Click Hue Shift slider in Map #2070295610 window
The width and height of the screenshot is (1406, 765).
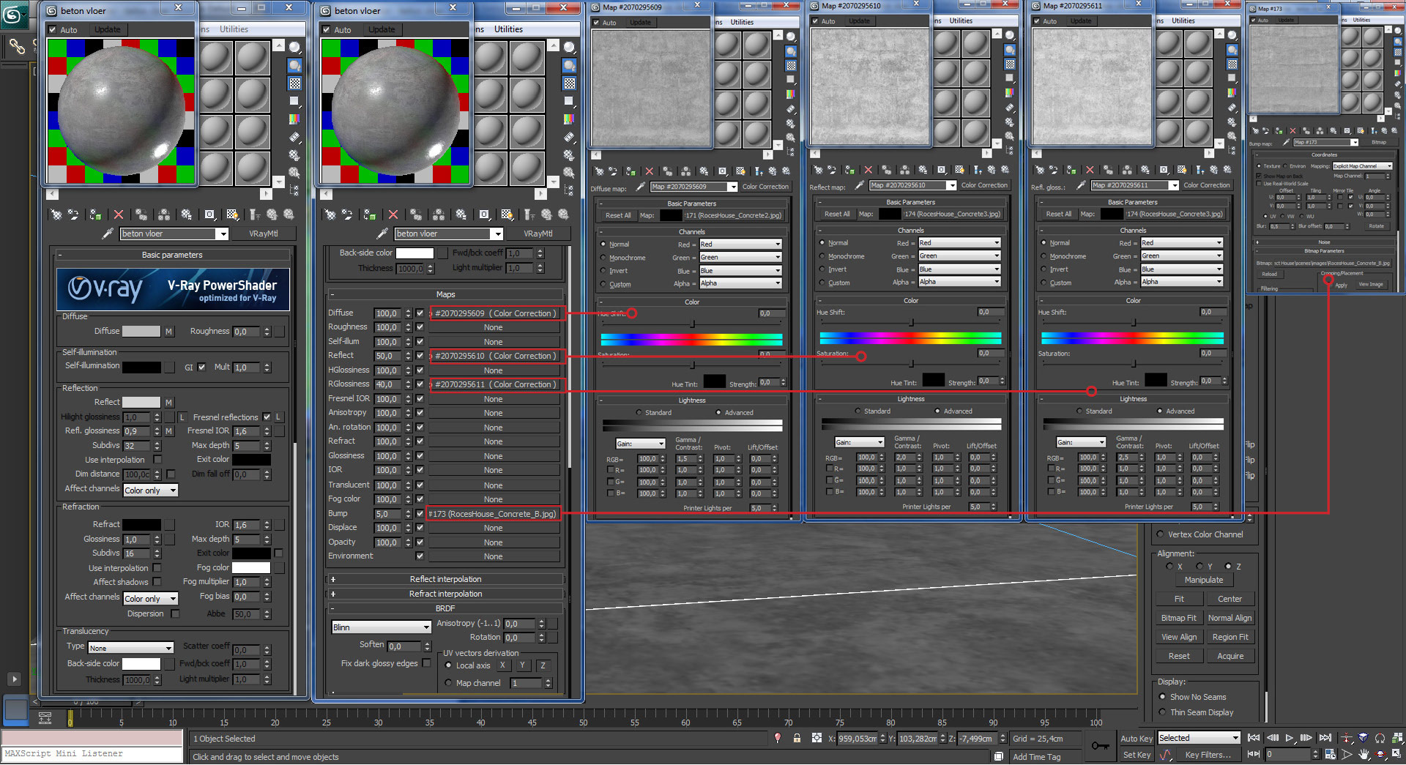pyautogui.click(x=912, y=322)
